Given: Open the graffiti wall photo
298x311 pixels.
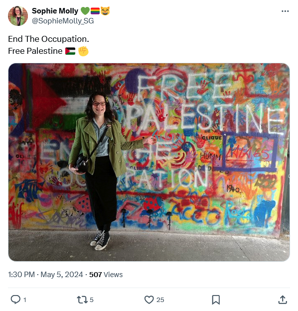Looking at the screenshot, I should coord(149,162).
